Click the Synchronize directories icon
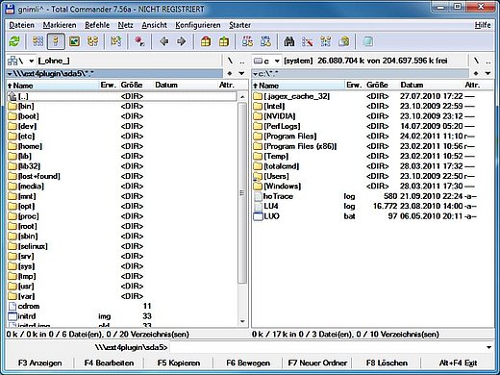 [325, 41]
